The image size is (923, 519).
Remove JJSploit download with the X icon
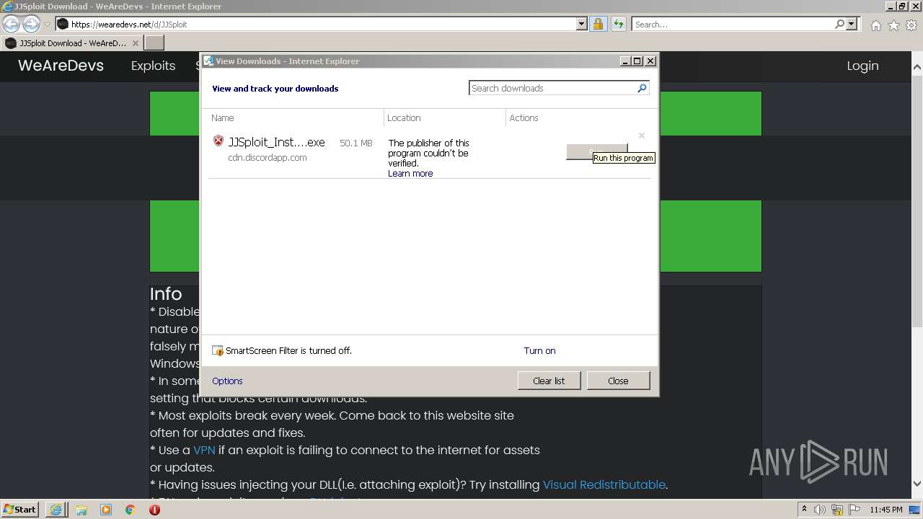coord(641,135)
